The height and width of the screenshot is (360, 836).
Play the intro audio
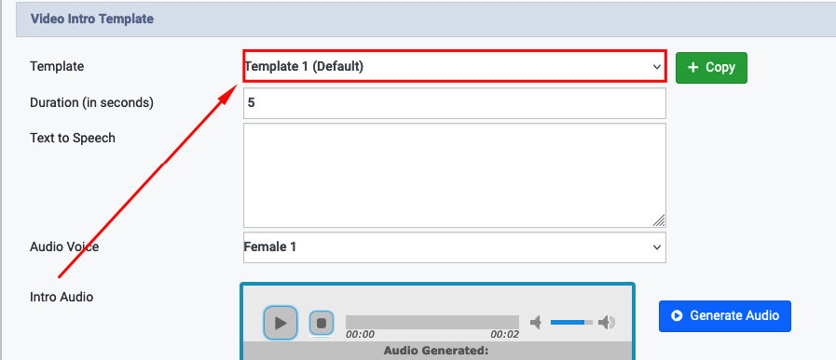tap(280, 322)
